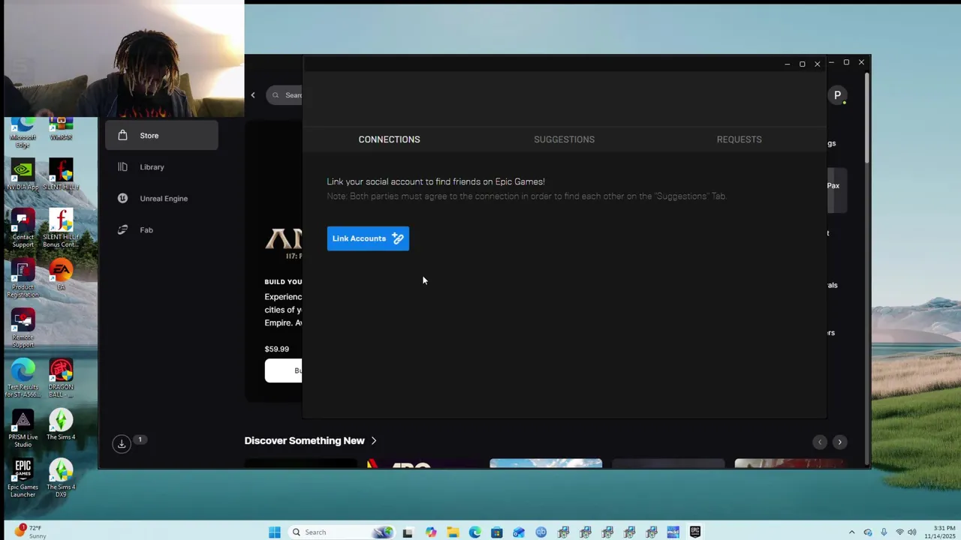
Task: Go back with the launcher back arrow
Action: coord(253,95)
